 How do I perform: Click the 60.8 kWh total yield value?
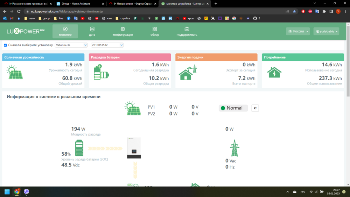72,78
